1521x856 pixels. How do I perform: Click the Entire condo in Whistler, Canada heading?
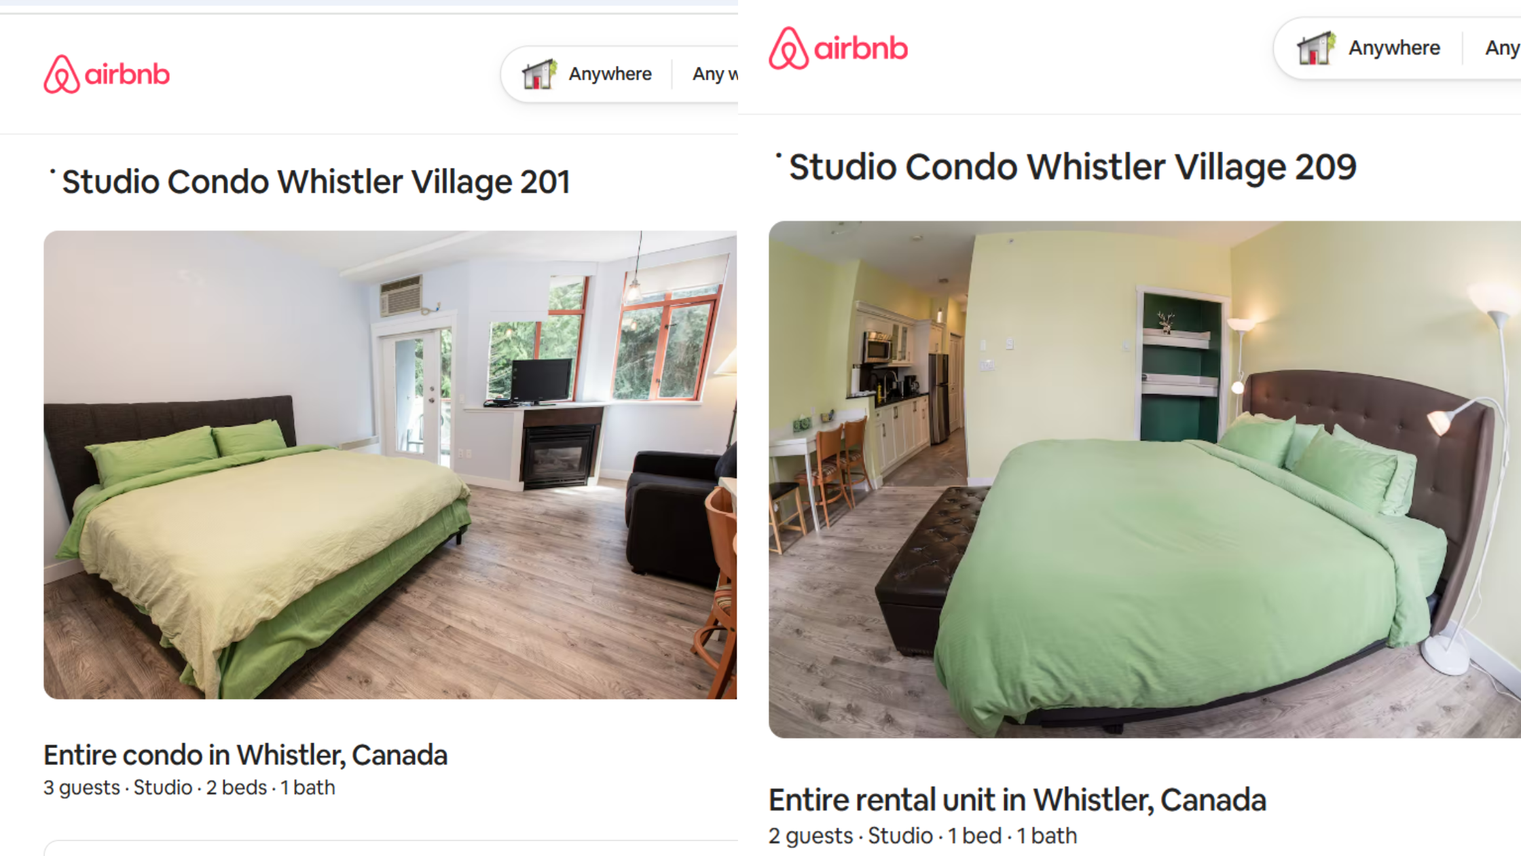click(x=246, y=755)
